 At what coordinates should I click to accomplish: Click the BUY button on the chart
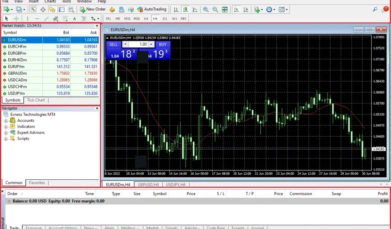162,44
